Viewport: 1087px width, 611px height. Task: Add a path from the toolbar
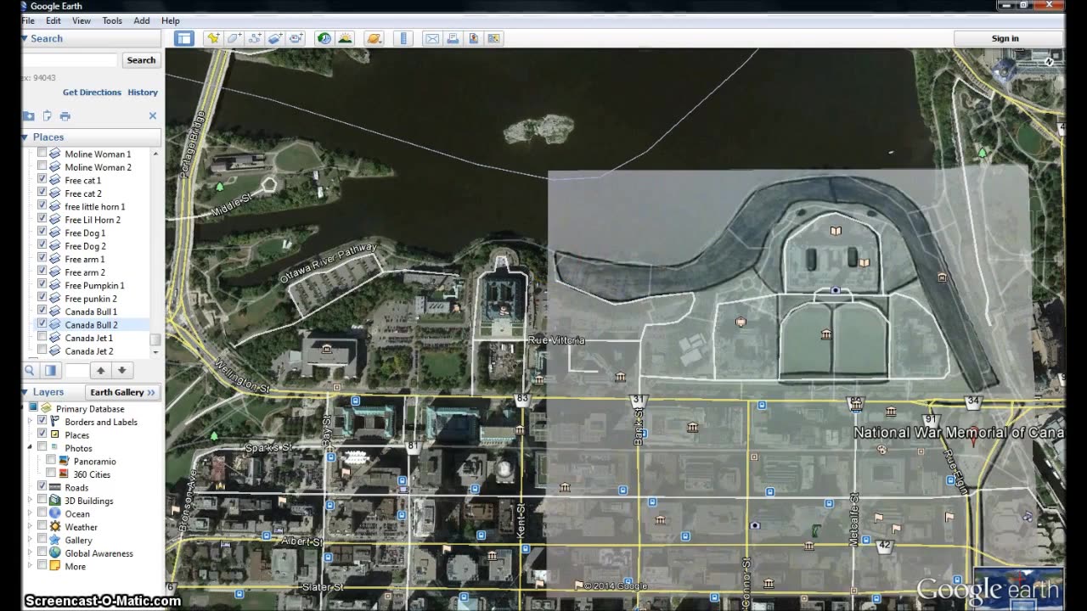[254, 38]
